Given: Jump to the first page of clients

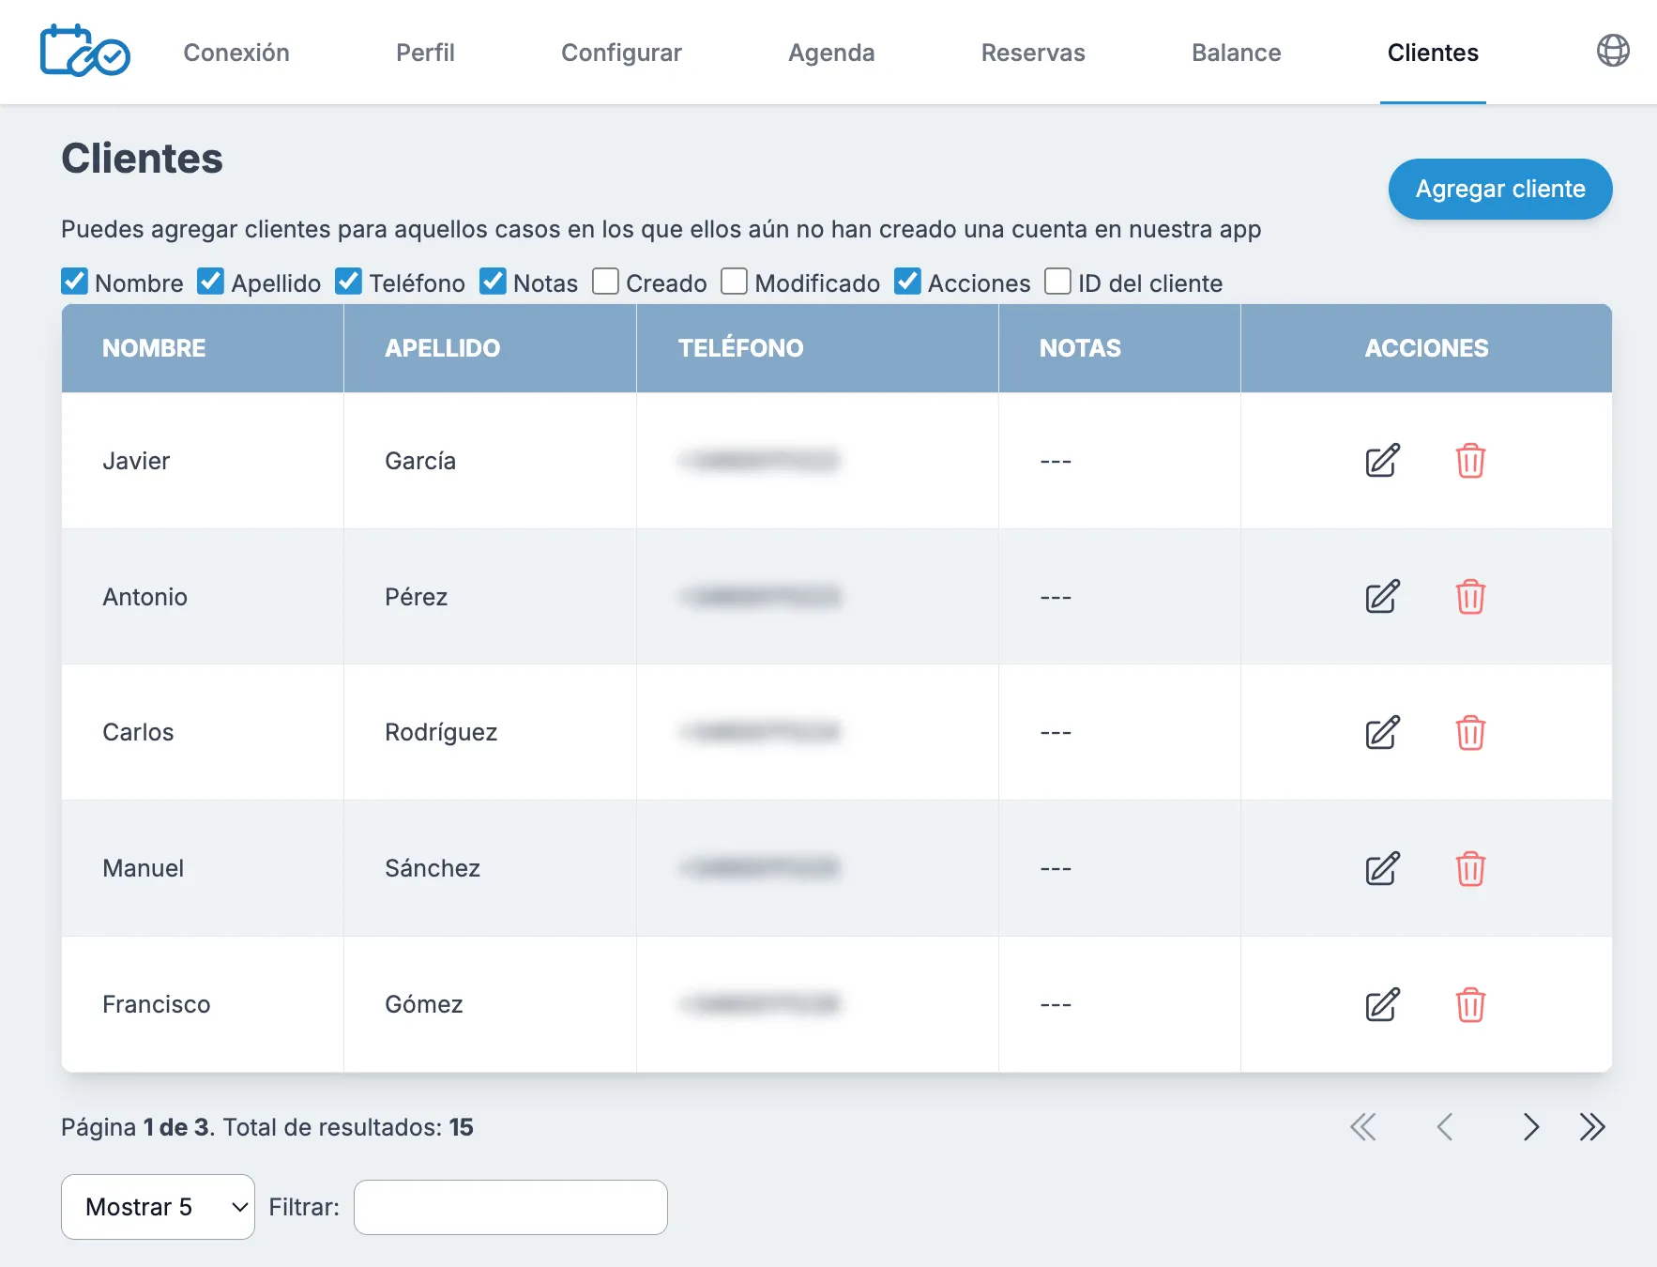Looking at the screenshot, I should 1364,1127.
